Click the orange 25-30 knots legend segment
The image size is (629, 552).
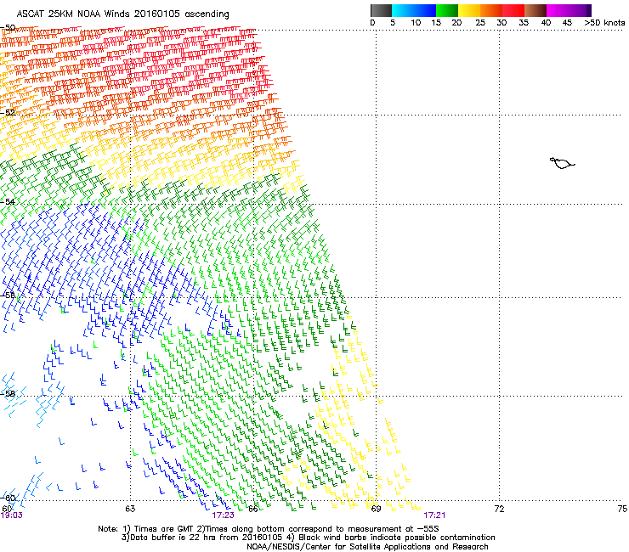(491, 10)
